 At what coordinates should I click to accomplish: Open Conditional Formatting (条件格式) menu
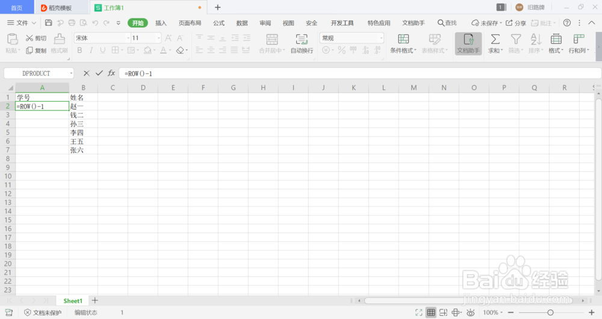[x=403, y=43]
